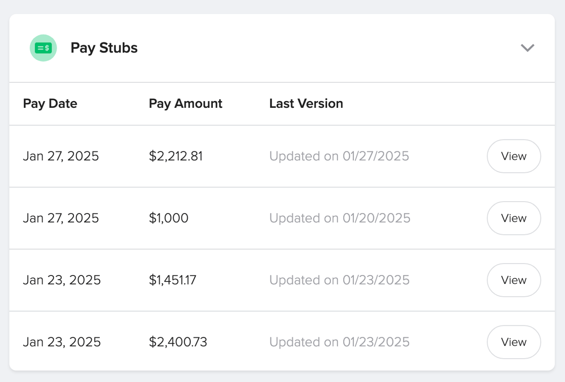Screen dimensions: 565x382
Task: Click the $2,212.81 amount
Action: pyautogui.click(x=176, y=156)
